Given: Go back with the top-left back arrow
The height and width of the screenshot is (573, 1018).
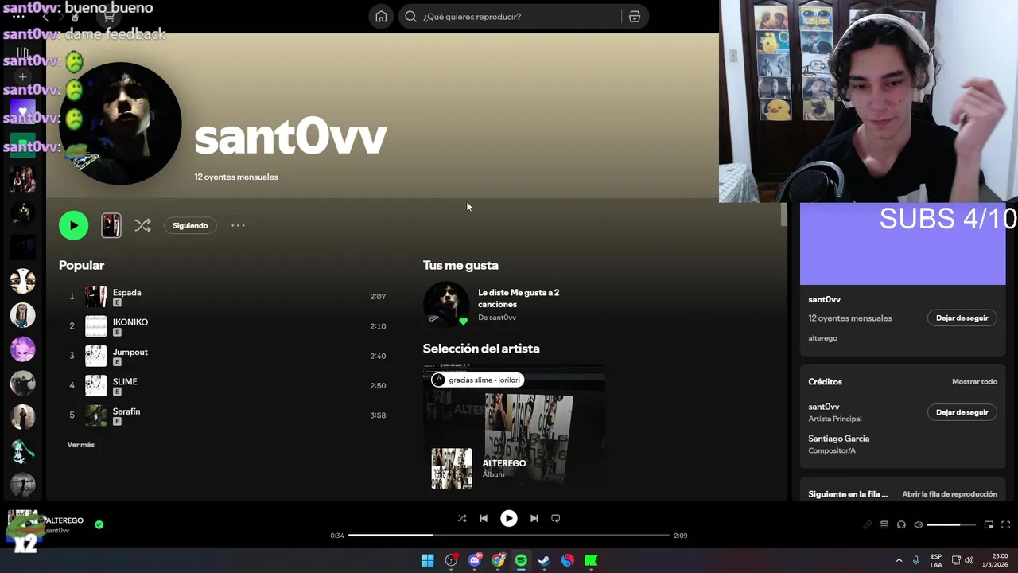Looking at the screenshot, I should pyautogui.click(x=45, y=17).
